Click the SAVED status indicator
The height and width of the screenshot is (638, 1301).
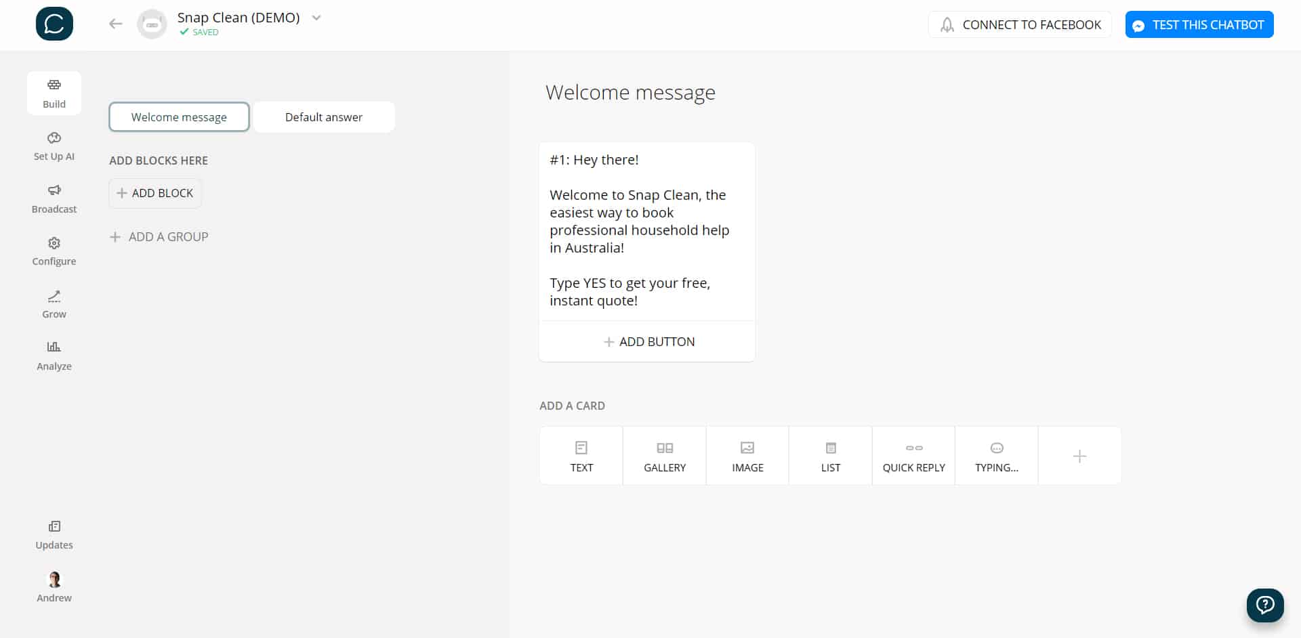coord(199,32)
